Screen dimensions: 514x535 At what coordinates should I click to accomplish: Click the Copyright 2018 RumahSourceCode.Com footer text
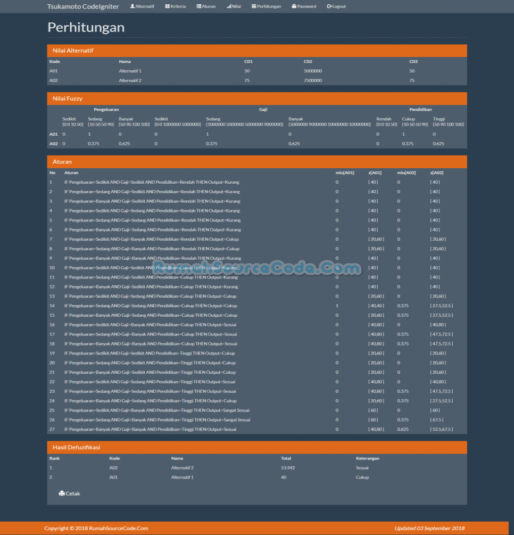pyautogui.click(x=96, y=528)
